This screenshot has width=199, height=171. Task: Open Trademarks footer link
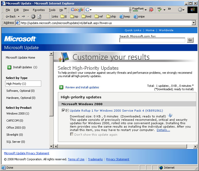(x=95, y=159)
